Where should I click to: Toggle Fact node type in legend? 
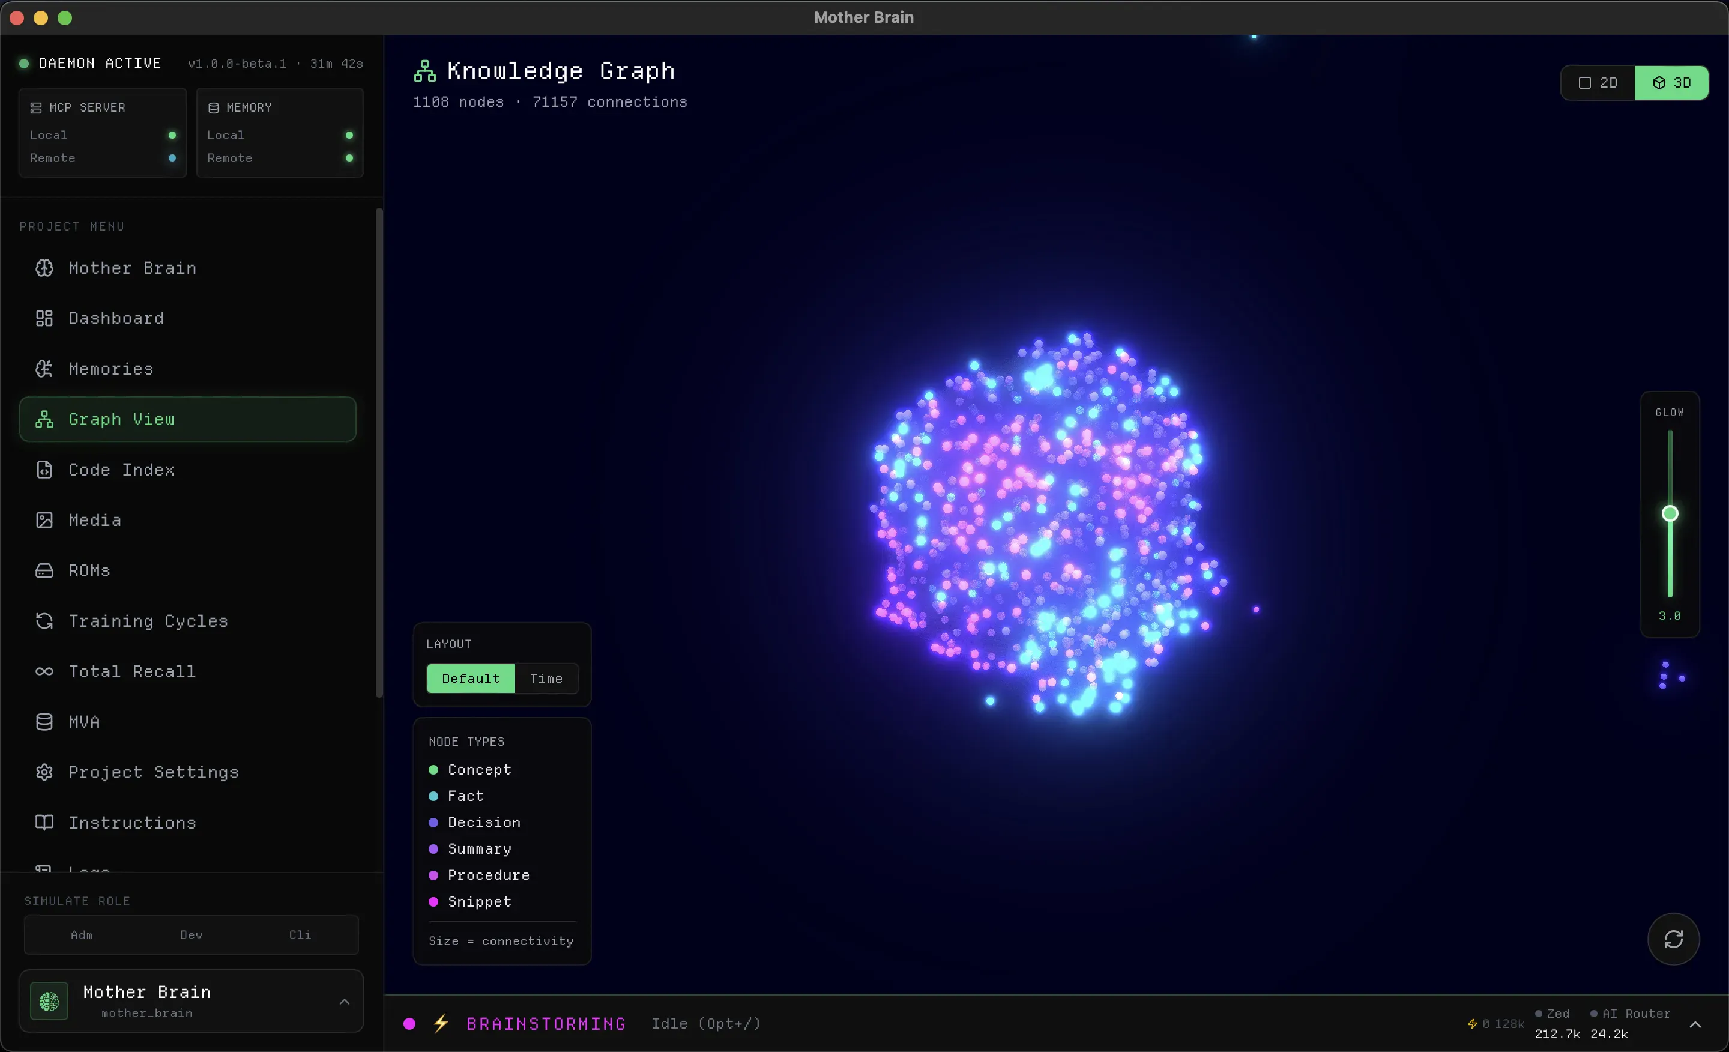coord(456,796)
